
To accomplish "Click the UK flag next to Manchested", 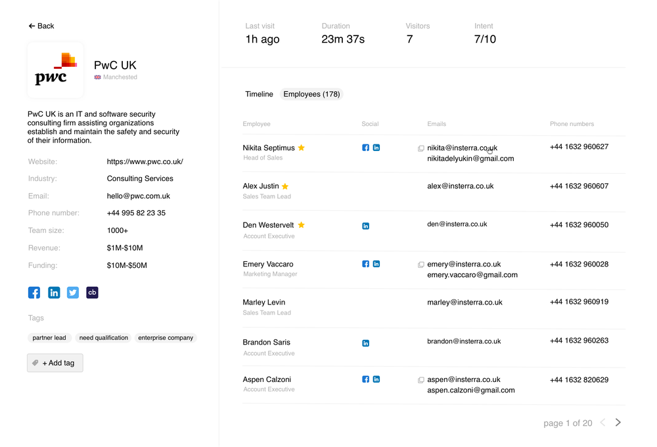I will (98, 77).
